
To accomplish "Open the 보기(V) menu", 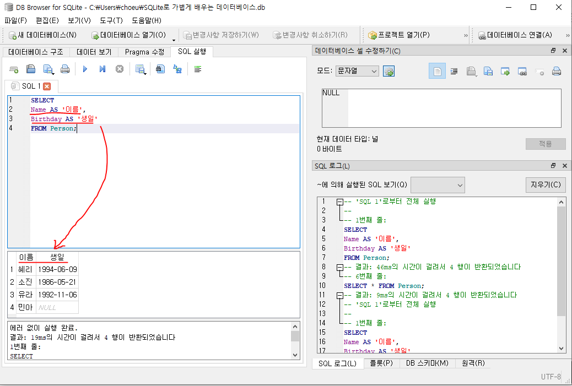I will pos(79,20).
